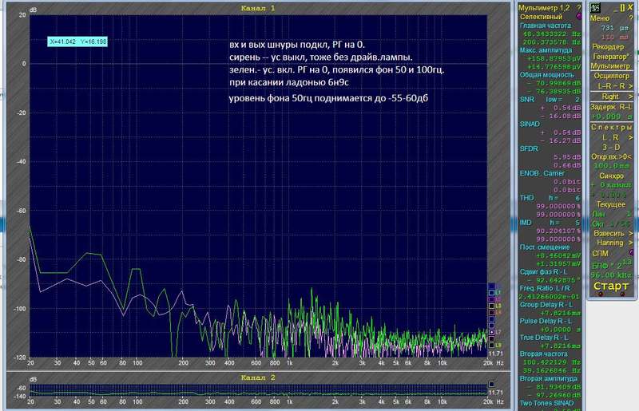Edit the +0.000 s delay value

click(x=611, y=117)
